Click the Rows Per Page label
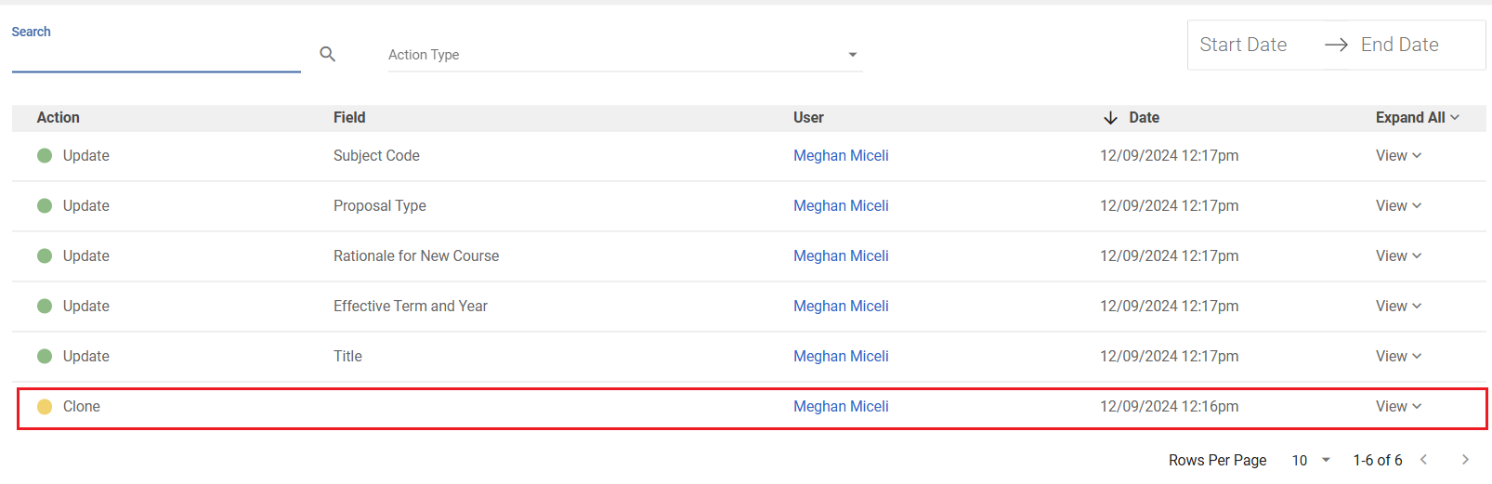 tap(1217, 461)
